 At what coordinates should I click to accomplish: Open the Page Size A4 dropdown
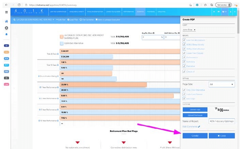222,84
